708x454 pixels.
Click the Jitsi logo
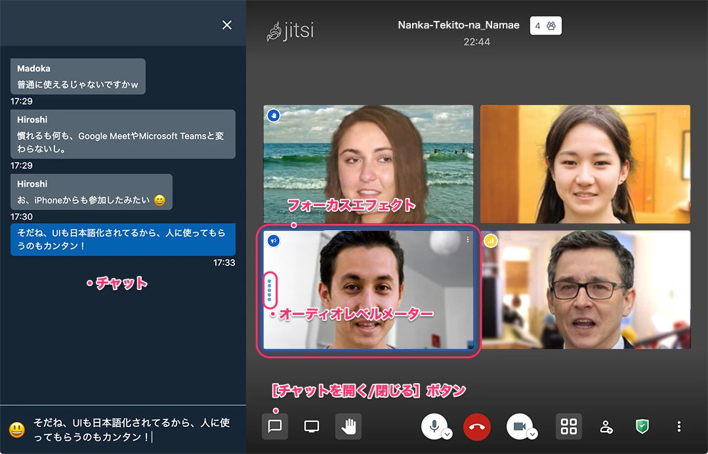(x=291, y=31)
